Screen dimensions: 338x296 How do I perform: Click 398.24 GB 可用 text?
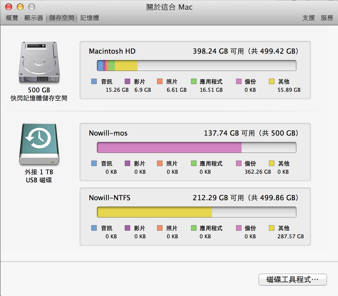[218, 51]
